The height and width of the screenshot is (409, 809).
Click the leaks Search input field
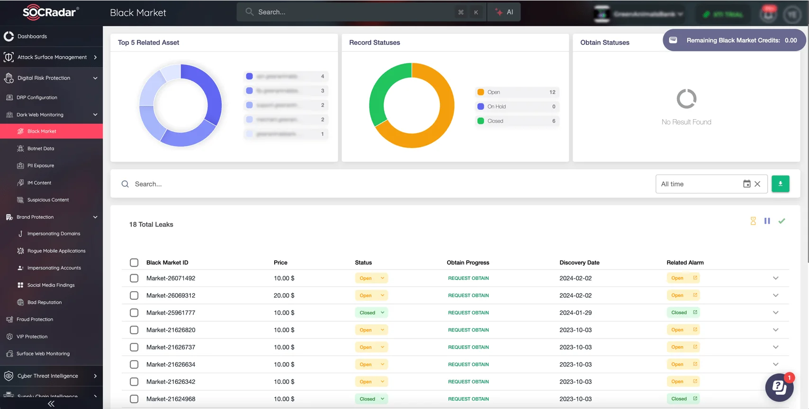pos(384,184)
